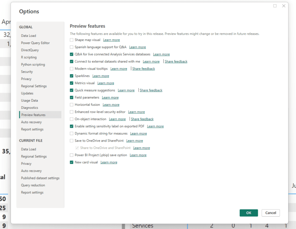This screenshot has width=296, height=229.
Task: Open Learn more for Dynamic format string
Action: click(138, 134)
